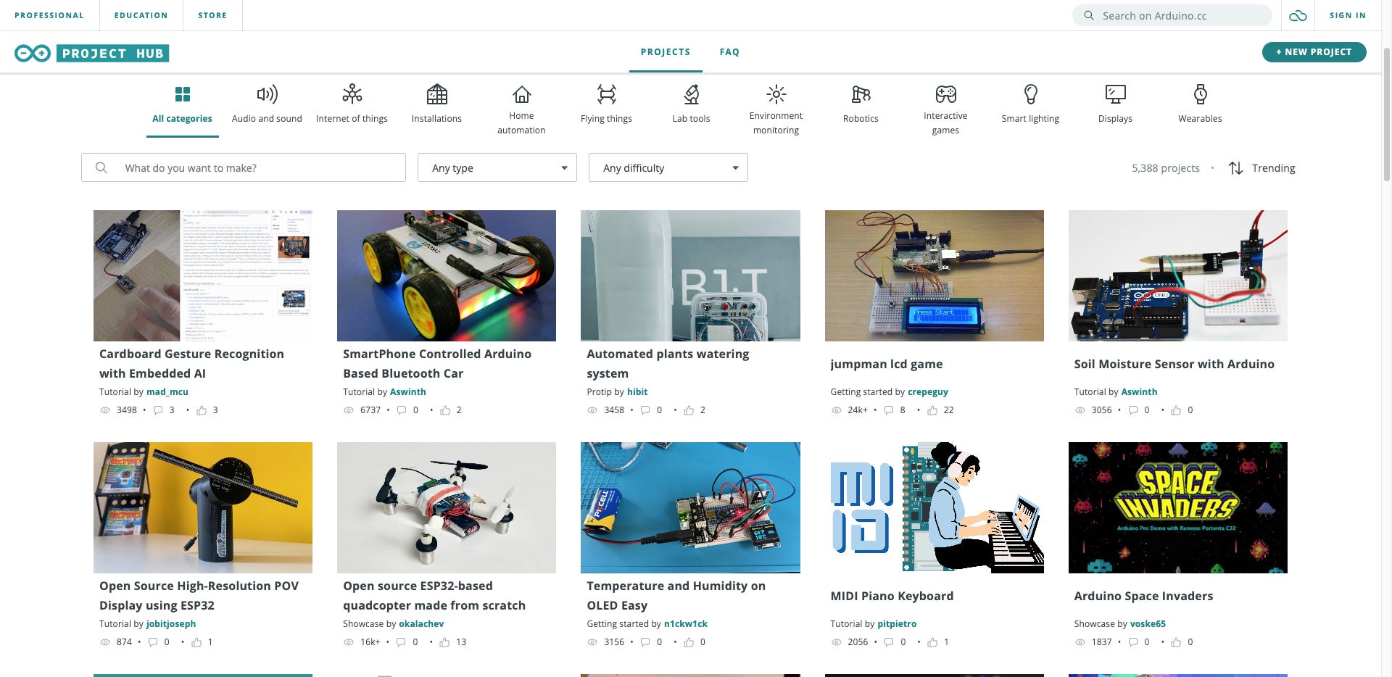Click the 5,388 projects count text
Screen dimensions: 1392x677
click(x=1166, y=168)
